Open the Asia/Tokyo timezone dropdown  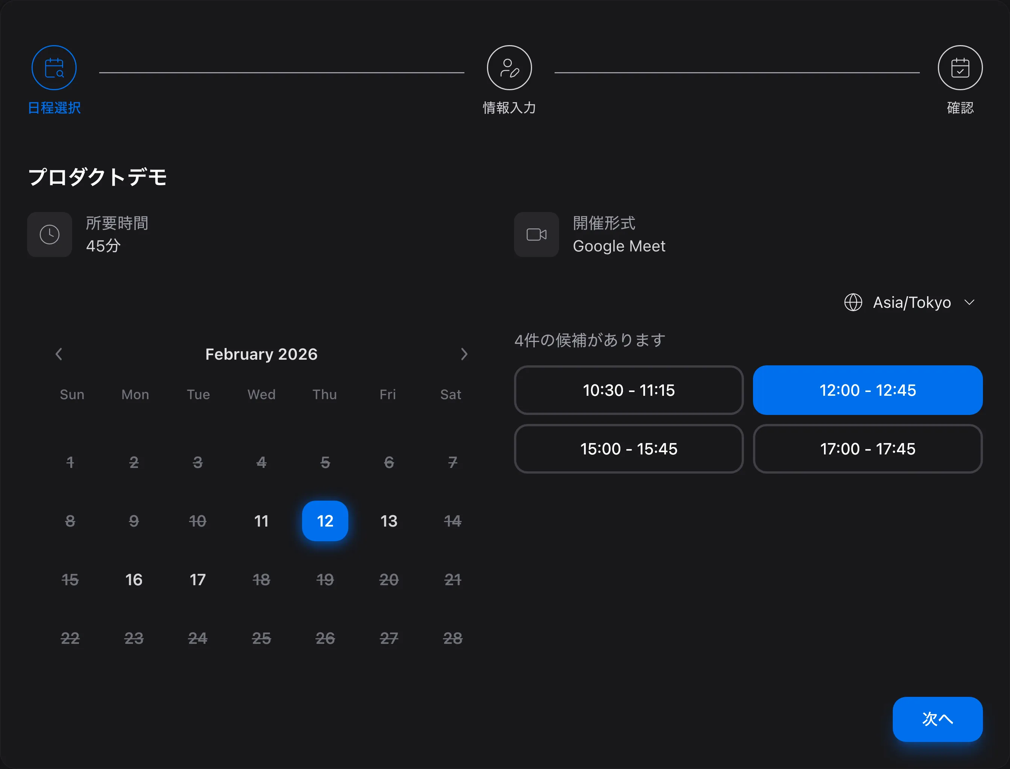point(911,302)
